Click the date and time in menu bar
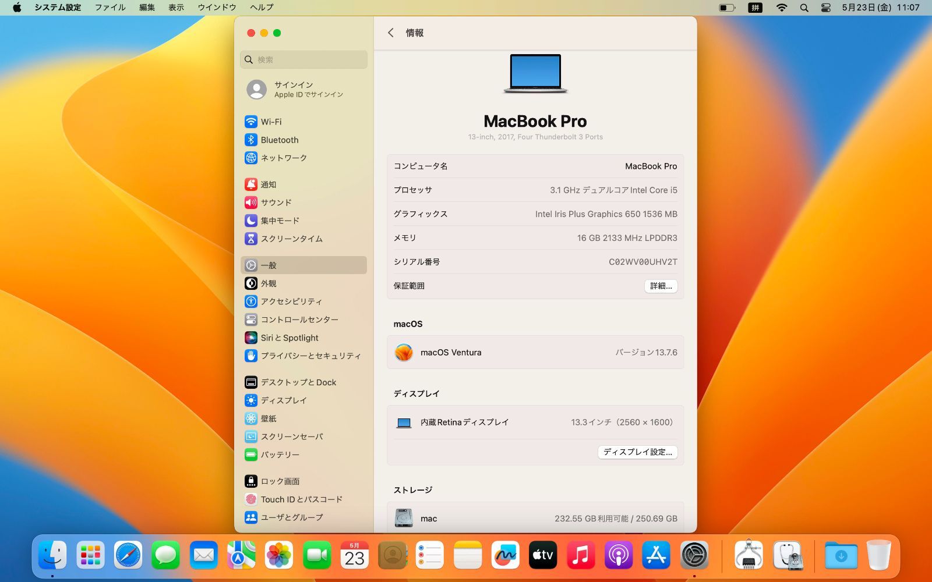This screenshot has width=932, height=582. (881, 8)
